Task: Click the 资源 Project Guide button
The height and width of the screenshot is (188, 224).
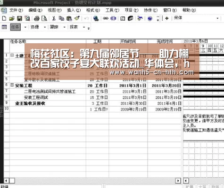Action: point(35,27)
